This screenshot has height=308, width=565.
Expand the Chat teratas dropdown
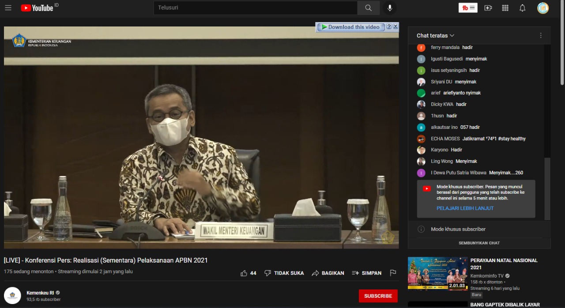[x=435, y=35]
